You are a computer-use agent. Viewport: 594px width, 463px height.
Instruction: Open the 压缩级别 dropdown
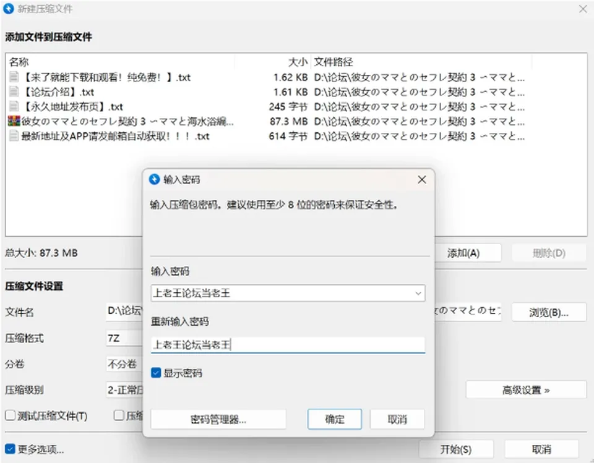coord(124,390)
